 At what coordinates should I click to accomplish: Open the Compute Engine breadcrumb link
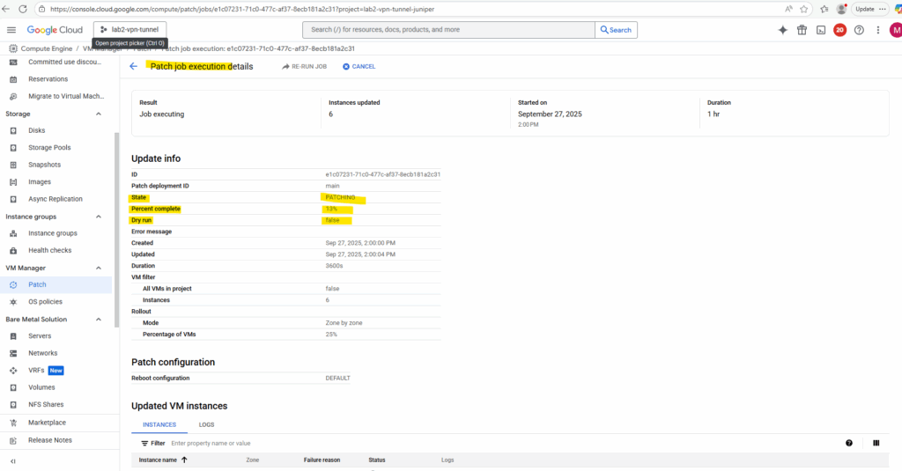click(47, 49)
